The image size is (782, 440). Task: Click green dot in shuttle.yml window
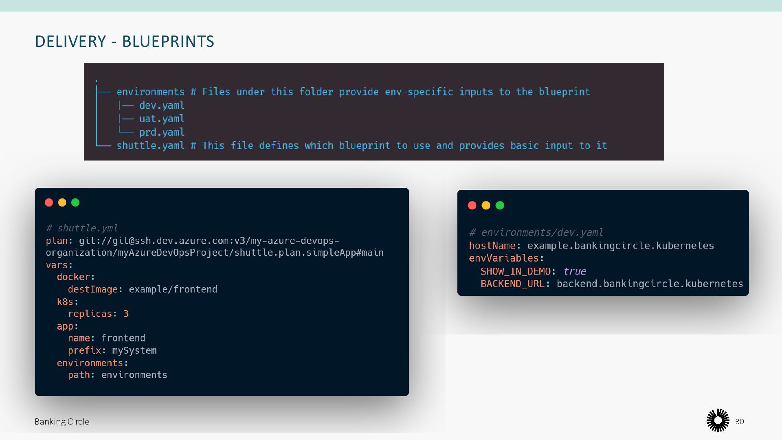[75, 202]
